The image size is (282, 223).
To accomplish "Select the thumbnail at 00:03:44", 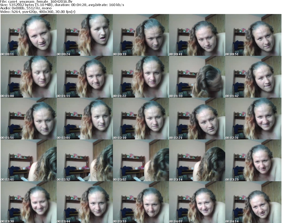I will [85, 202].
